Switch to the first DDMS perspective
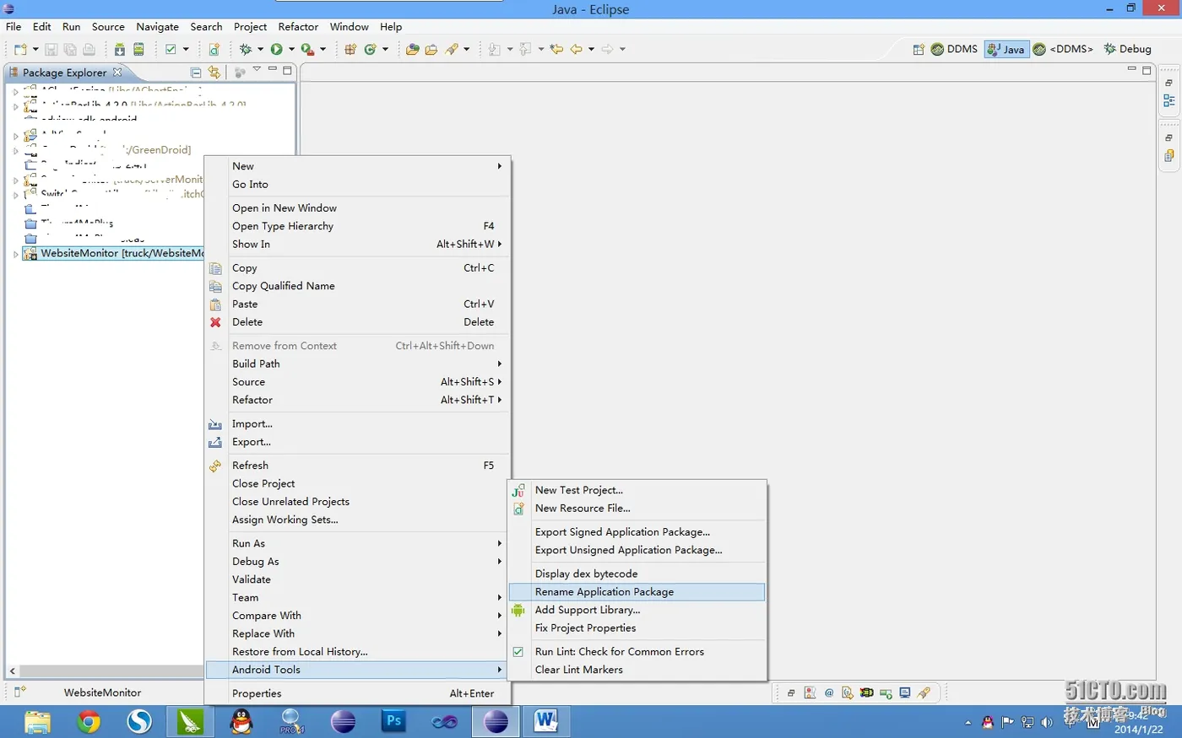 [x=954, y=49]
